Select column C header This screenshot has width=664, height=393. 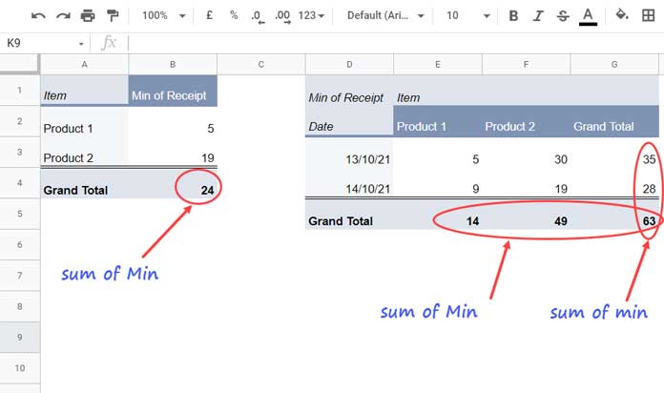click(x=260, y=64)
